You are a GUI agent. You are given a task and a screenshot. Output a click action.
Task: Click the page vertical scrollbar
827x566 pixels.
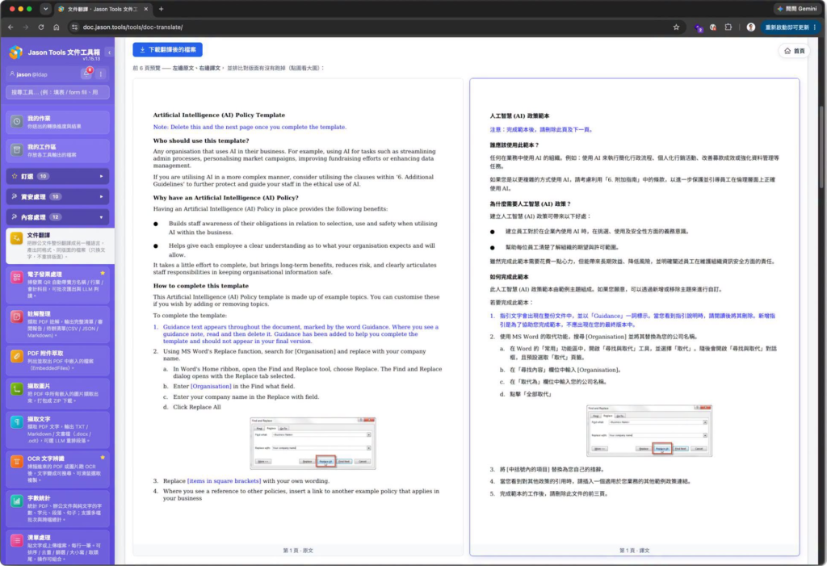tap(821, 148)
